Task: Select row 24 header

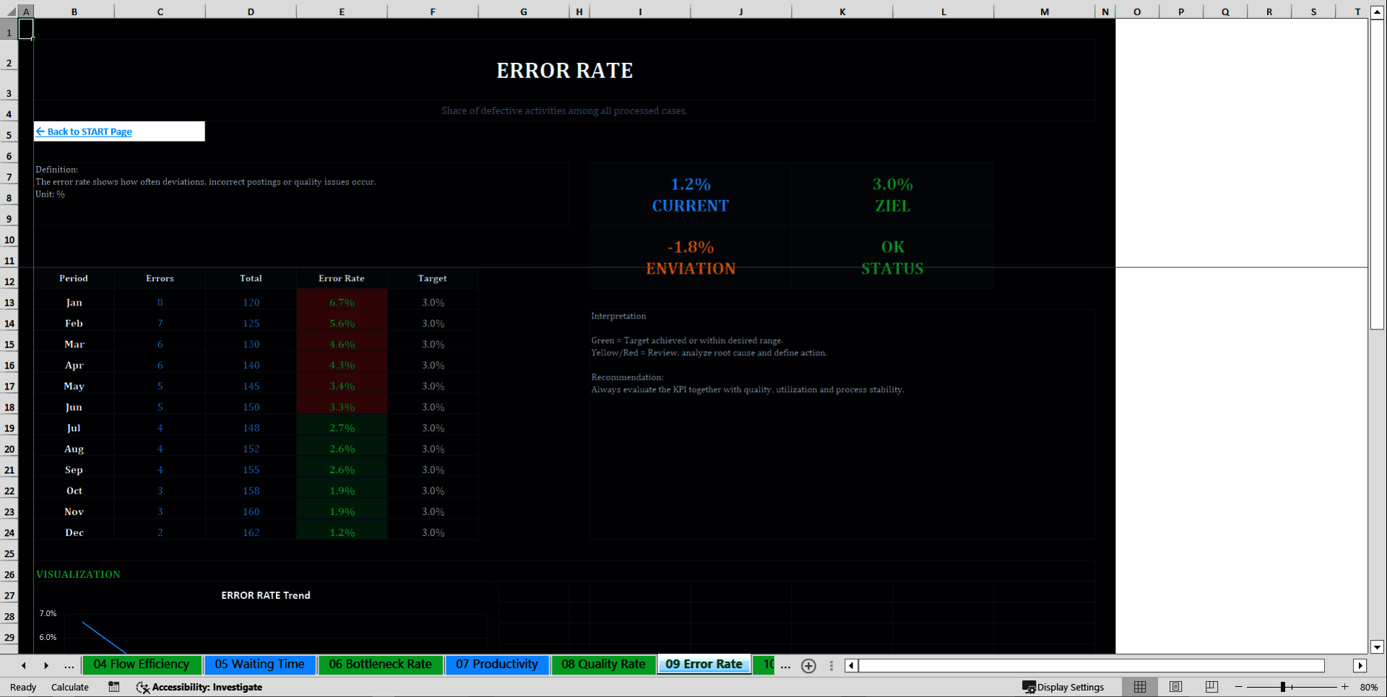Action: [x=9, y=532]
